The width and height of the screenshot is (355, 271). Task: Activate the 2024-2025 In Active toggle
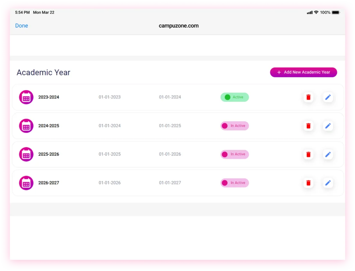click(x=234, y=126)
